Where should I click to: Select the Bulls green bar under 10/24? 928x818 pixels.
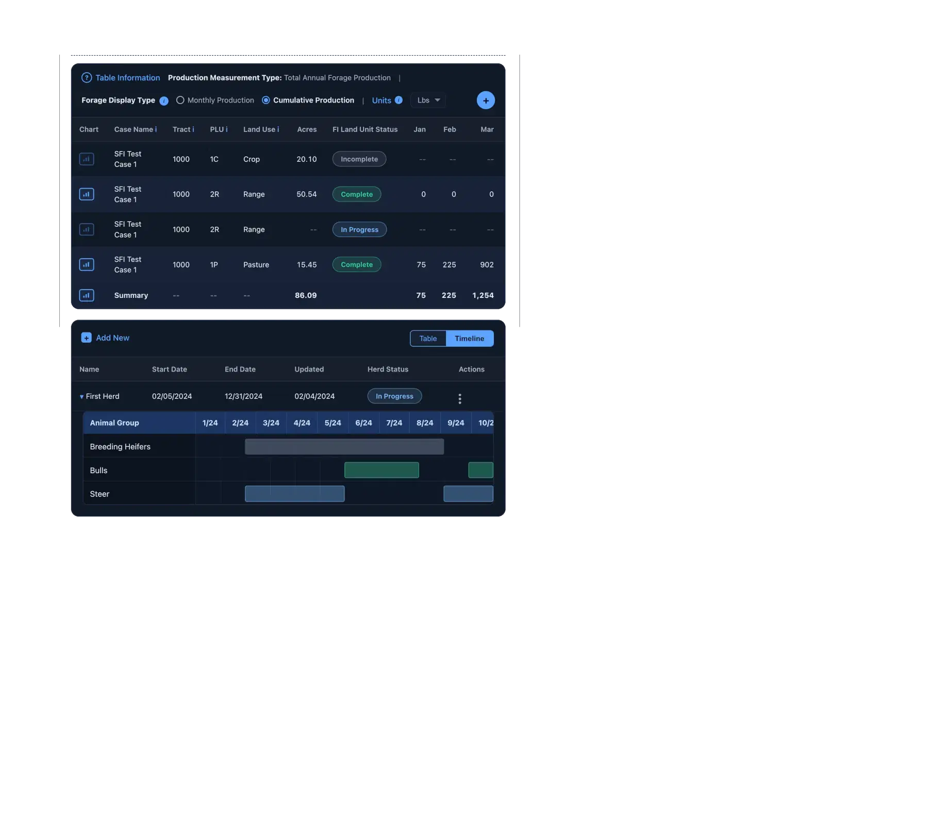(x=480, y=470)
